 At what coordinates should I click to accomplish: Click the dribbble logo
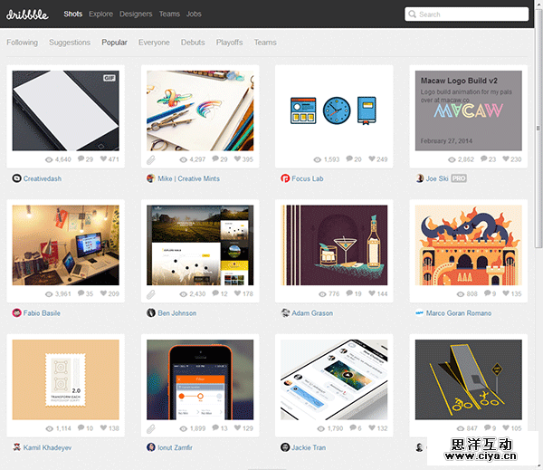pos(30,14)
